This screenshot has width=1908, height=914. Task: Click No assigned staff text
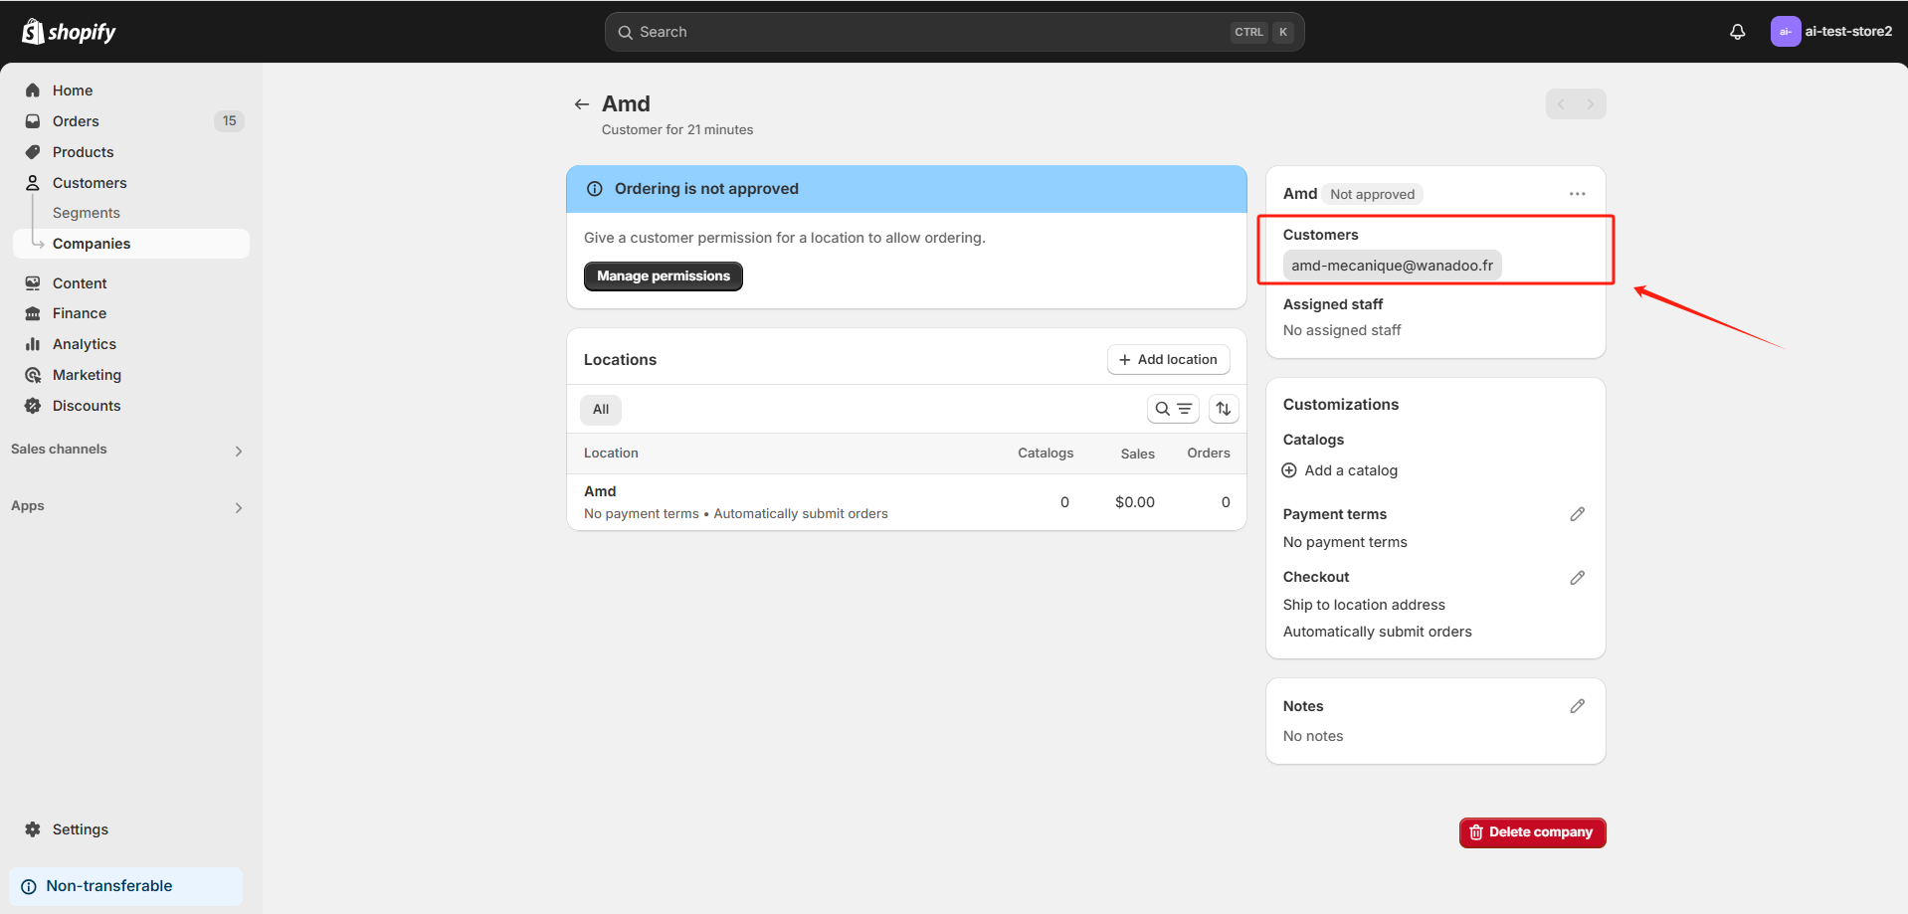tap(1342, 330)
